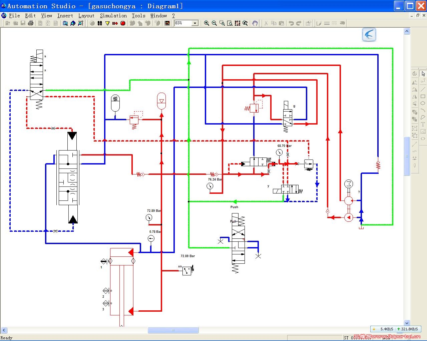Screen dimensions: 427x341
Task: Click the renumber items icon
Action: (80, 23)
